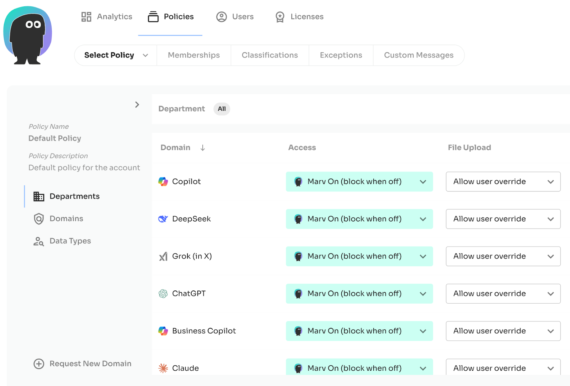Click the Business Copilot logo icon
Screen dimensions: 570x386
pos(163,331)
